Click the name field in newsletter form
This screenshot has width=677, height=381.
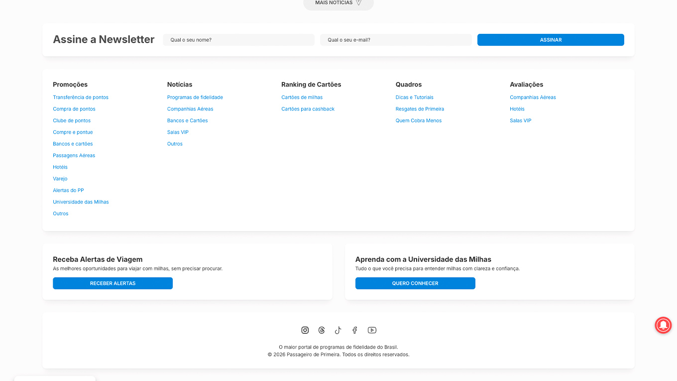click(x=239, y=40)
